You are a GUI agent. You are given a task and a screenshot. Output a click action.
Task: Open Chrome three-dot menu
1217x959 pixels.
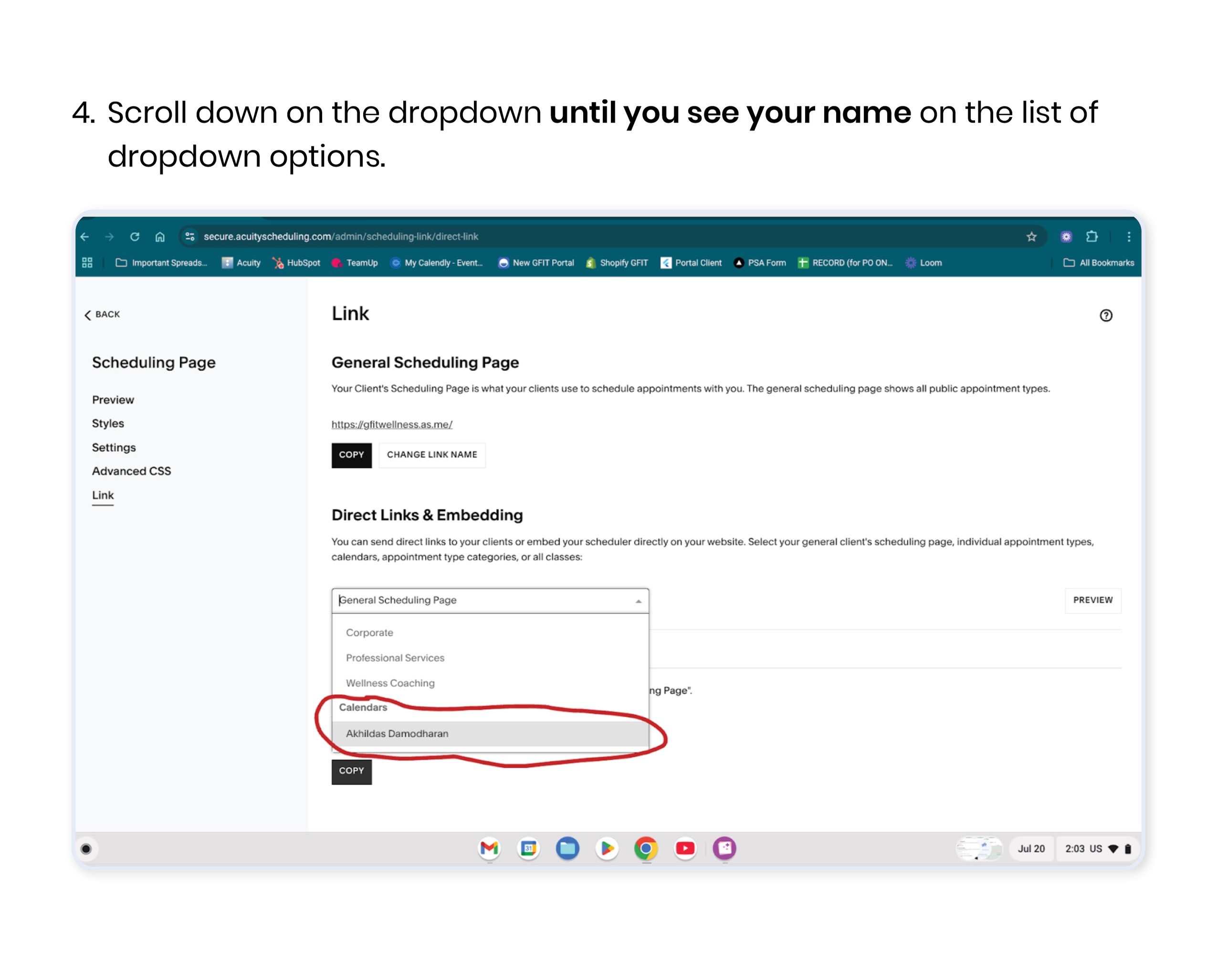[1129, 237]
